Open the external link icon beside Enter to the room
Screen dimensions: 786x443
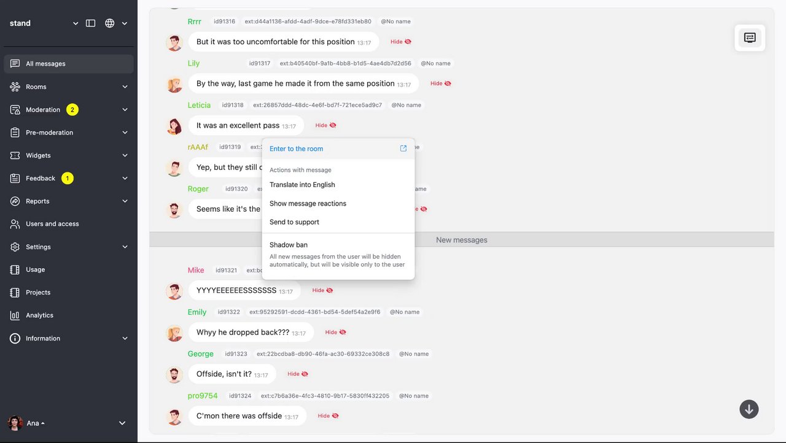tap(403, 148)
